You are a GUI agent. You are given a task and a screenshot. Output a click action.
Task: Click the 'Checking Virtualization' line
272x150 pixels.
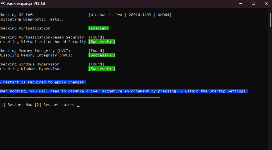(x=25, y=28)
